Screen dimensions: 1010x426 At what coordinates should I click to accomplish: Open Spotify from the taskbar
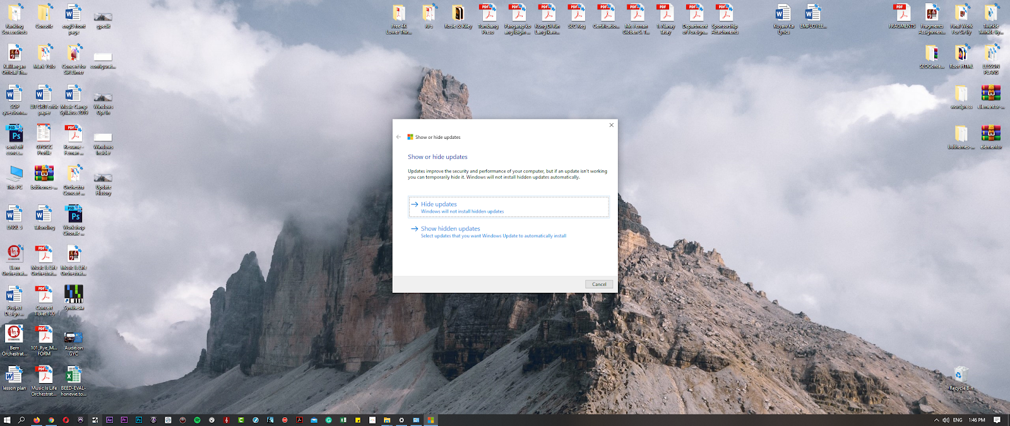coord(197,420)
